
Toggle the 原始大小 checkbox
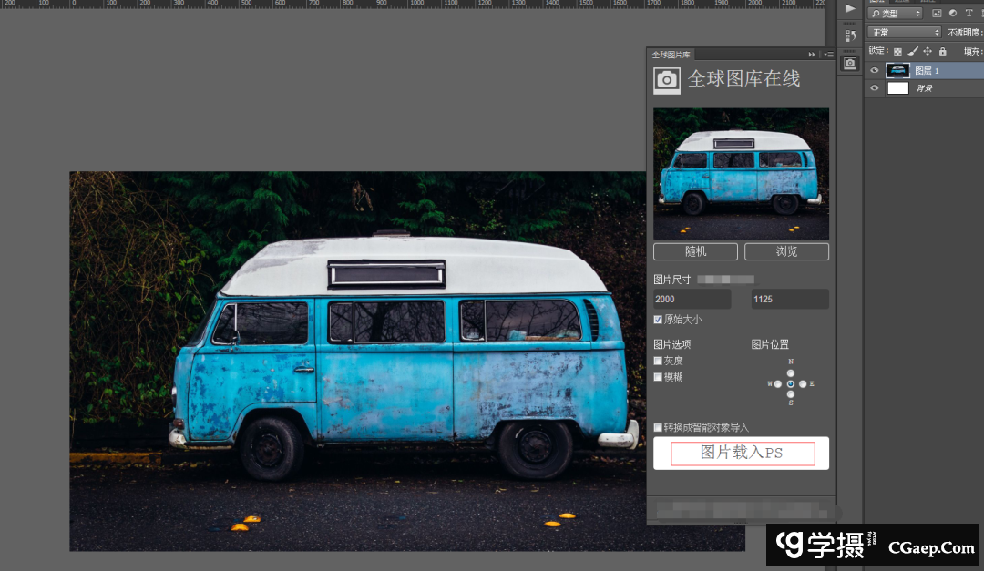point(658,320)
